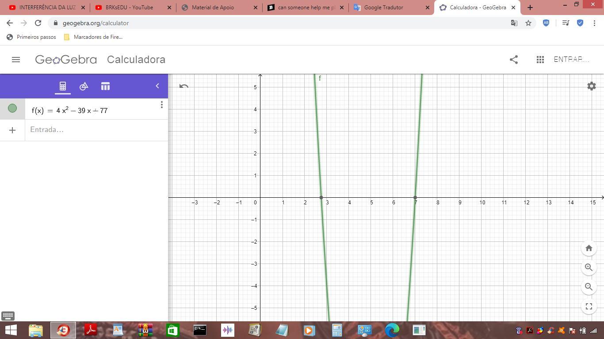This screenshot has width=604, height=339.
Task: Switch to 'can someone help me' tab
Action: coord(305,8)
